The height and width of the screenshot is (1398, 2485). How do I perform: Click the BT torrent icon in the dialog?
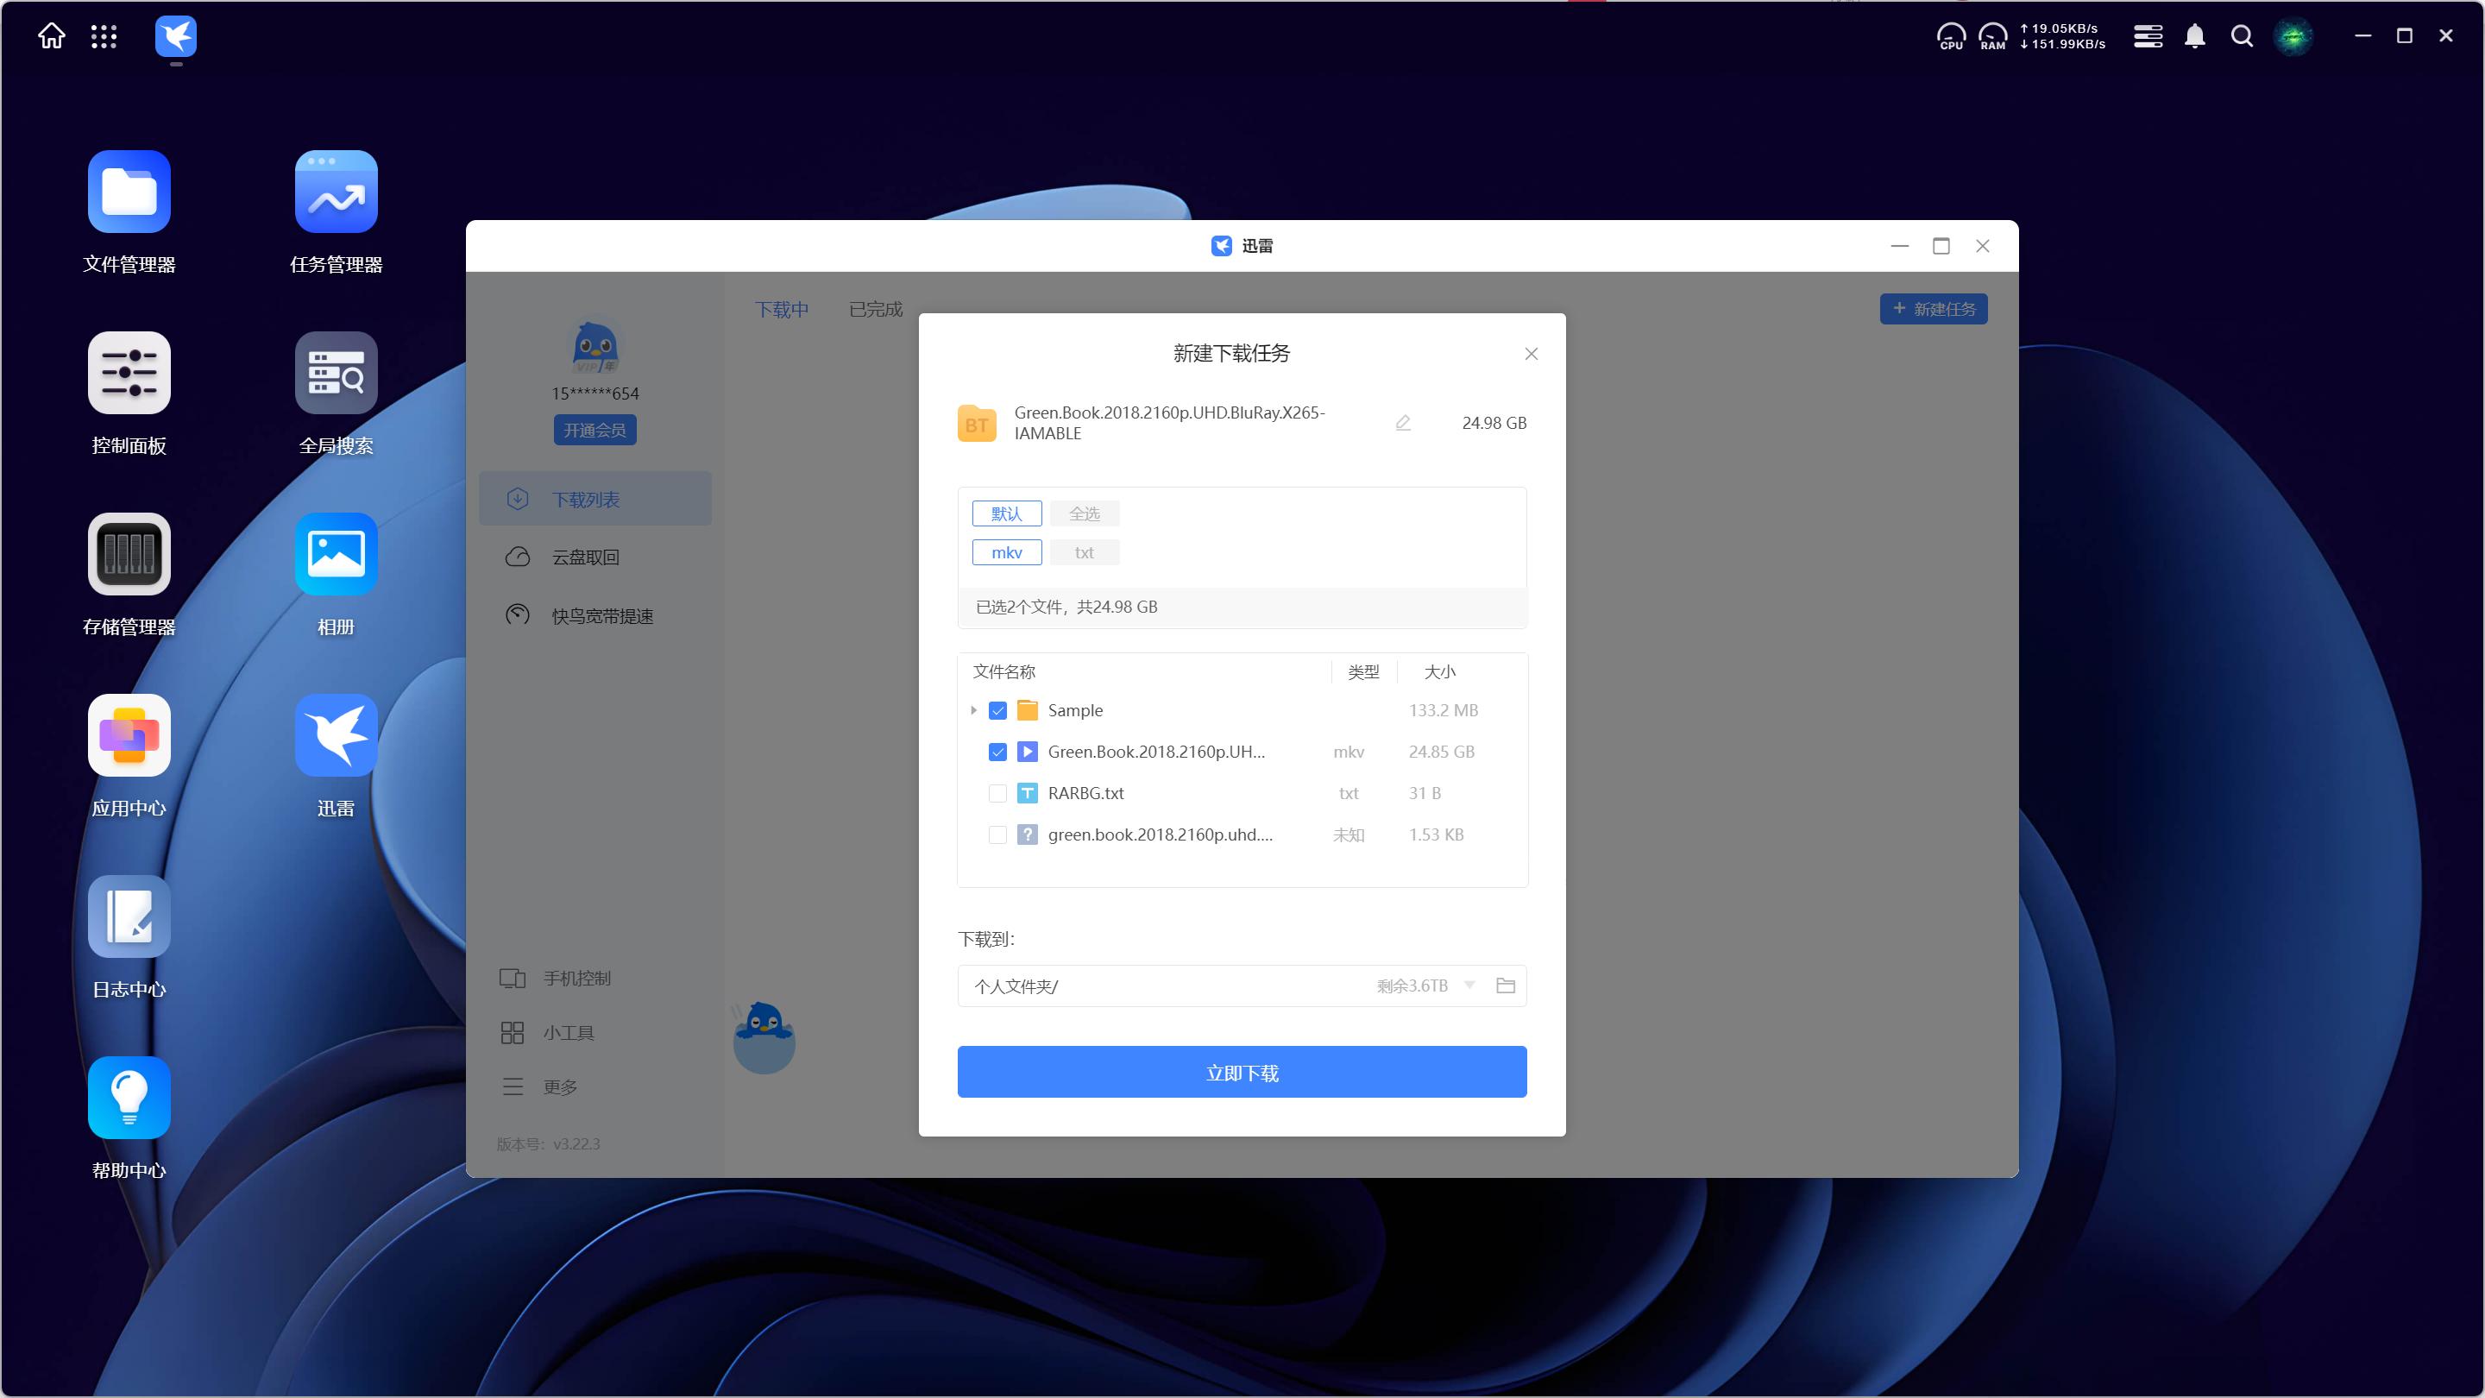click(x=976, y=424)
